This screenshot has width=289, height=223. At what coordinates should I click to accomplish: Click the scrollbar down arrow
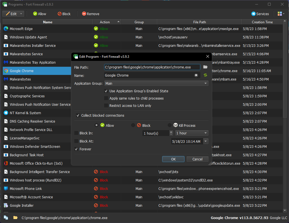(285, 210)
